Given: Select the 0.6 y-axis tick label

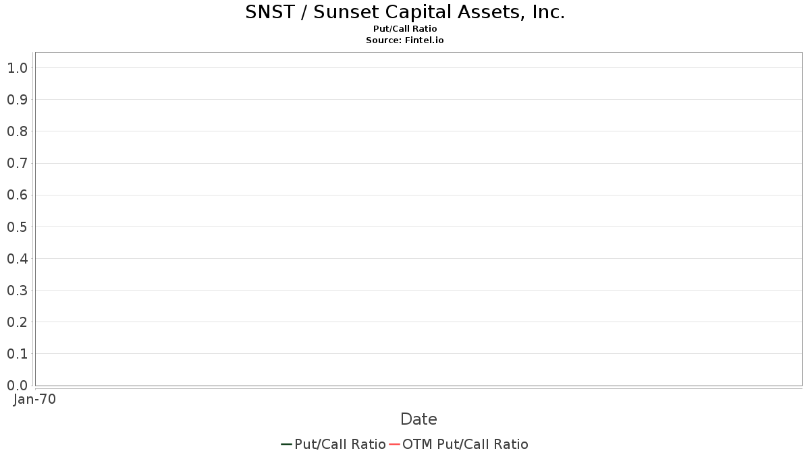Looking at the screenshot, I should [17, 195].
